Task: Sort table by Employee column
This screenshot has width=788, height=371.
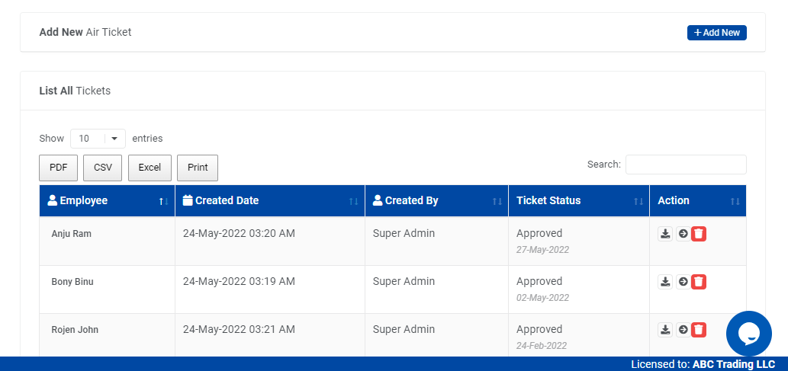Action: point(107,201)
